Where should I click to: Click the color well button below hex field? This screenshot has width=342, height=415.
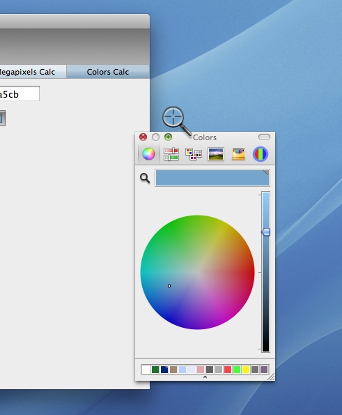point(2,118)
